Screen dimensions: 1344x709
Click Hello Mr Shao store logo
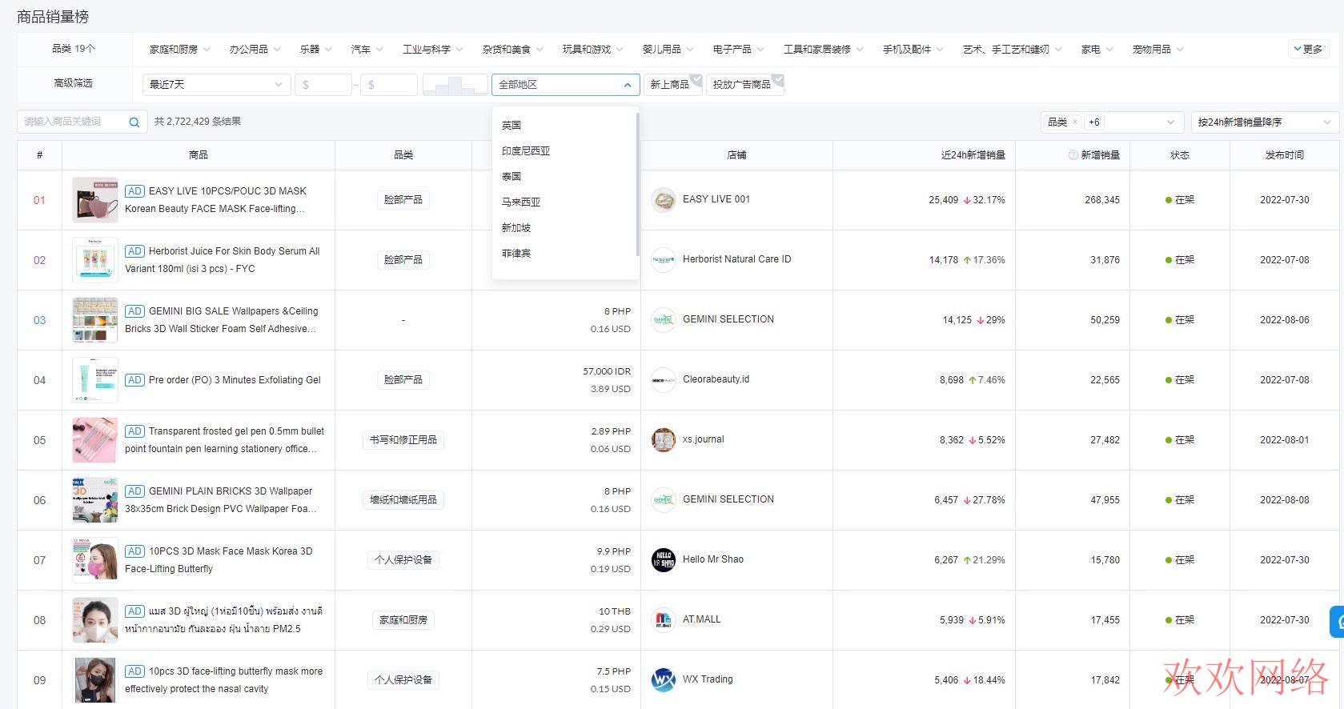click(x=664, y=560)
